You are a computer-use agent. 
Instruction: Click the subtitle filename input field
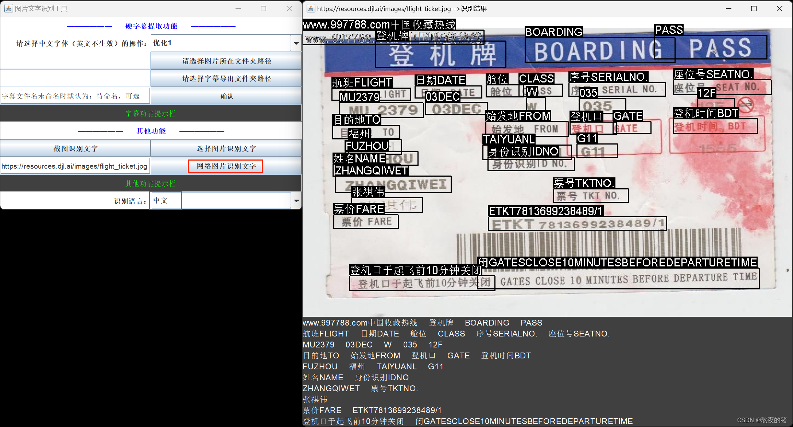click(x=75, y=96)
